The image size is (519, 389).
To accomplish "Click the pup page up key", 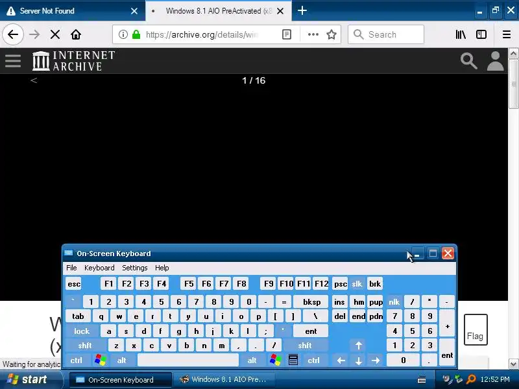I will (376, 302).
